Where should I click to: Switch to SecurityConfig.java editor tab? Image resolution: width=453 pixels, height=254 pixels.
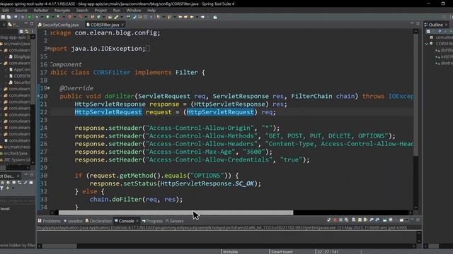tap(59, 25)
